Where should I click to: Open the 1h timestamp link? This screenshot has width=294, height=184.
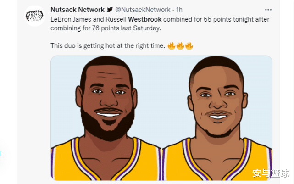[x=179, y=10]
